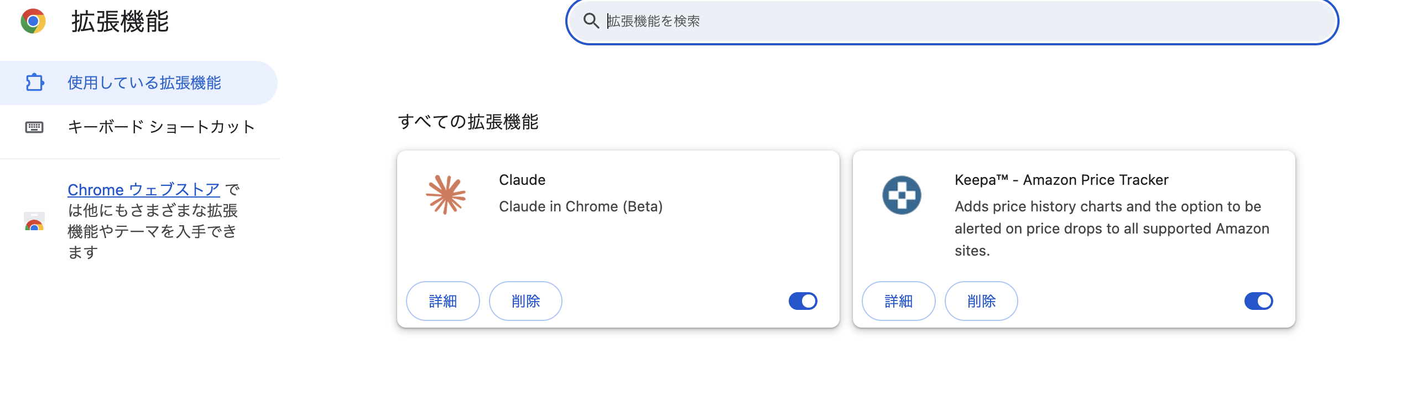Toggle the Keepa Amazon Price Tracker off
Screen dimensions: 1427x394
coord(1259,301)
